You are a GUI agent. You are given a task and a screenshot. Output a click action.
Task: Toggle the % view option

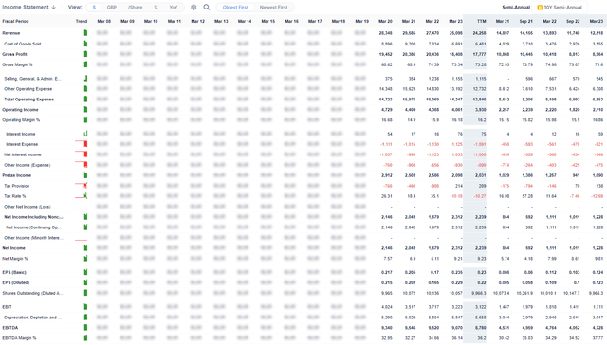156,8
